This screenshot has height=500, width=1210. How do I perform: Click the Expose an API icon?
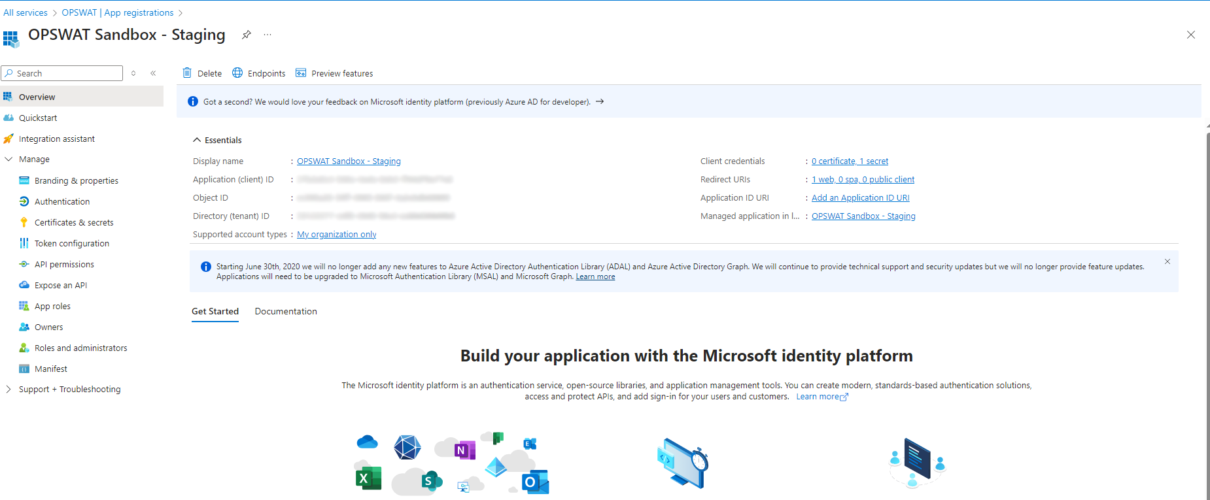pos(24,285)
